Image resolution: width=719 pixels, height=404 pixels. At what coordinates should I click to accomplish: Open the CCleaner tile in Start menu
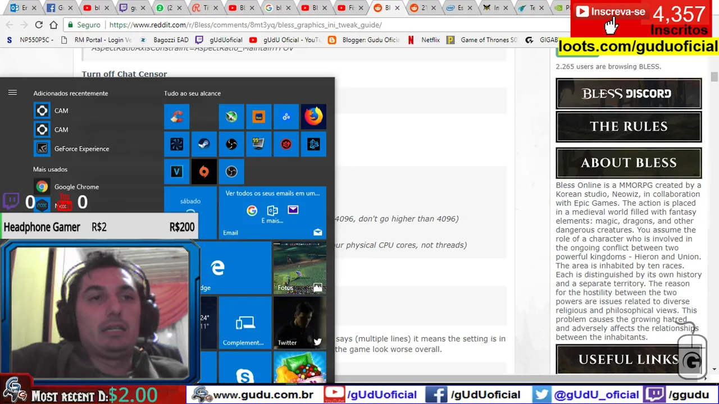tap(176, 117)
